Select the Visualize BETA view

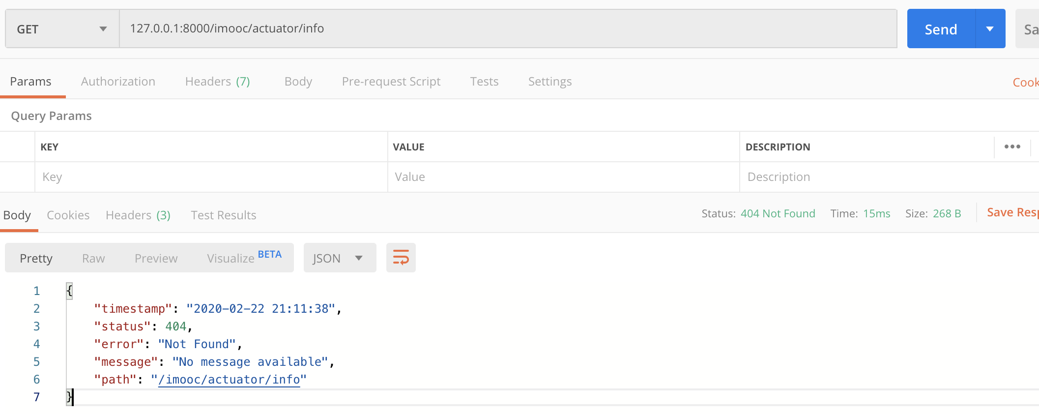[x=244, y=258]
